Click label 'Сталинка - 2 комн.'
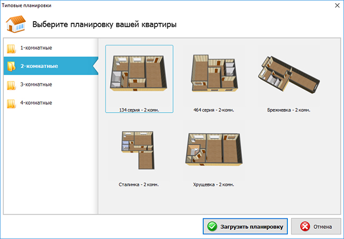Viewport: 344px width, 239px height. [x=139, y=185]
